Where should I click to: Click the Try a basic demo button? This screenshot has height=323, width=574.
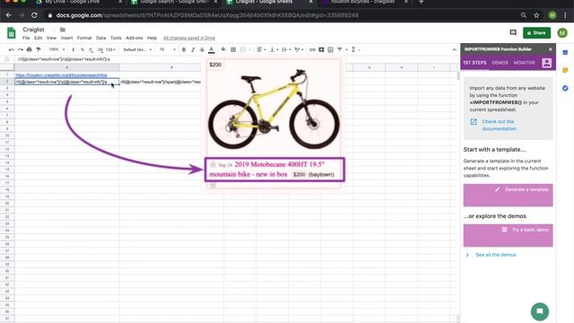point(509,235)
